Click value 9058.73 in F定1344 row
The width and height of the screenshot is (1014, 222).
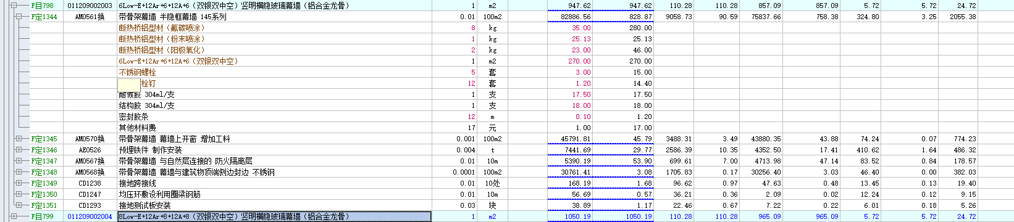pos(679,17)
